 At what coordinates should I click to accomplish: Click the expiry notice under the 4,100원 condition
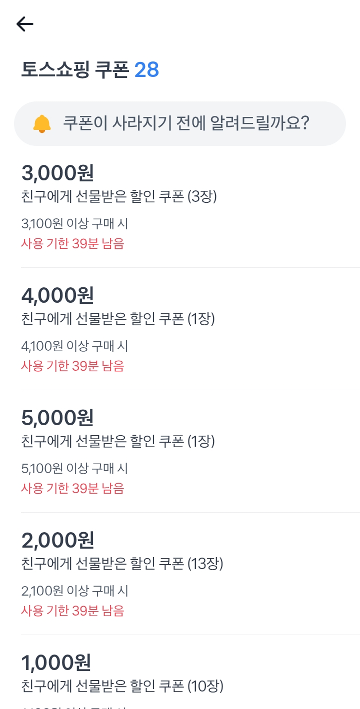pyautogui.click(x=72, y=366)
